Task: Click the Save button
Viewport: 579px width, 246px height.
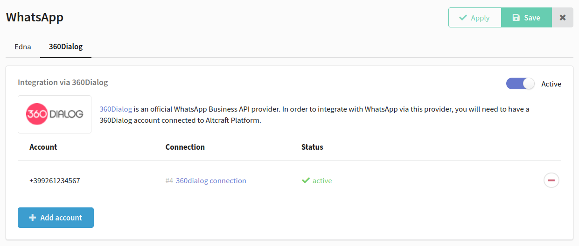Action: pos(527,18)
